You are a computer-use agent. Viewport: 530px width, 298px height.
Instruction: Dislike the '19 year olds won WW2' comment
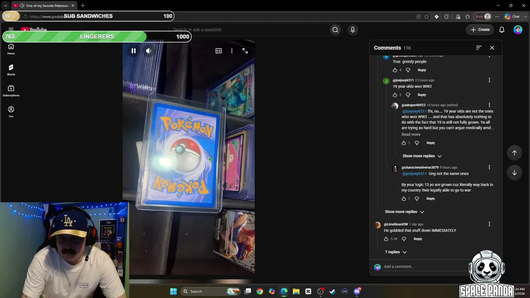click(408, 95)
